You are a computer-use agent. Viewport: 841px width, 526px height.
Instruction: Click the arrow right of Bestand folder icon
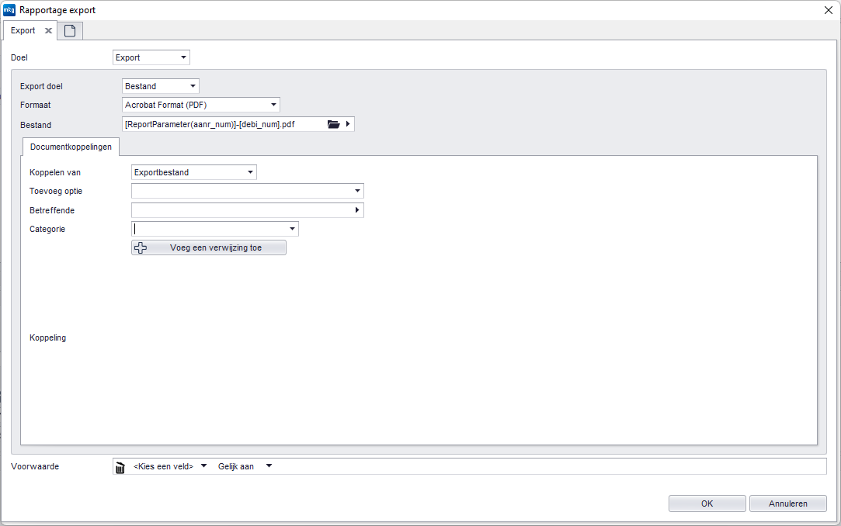click(348, 124)
